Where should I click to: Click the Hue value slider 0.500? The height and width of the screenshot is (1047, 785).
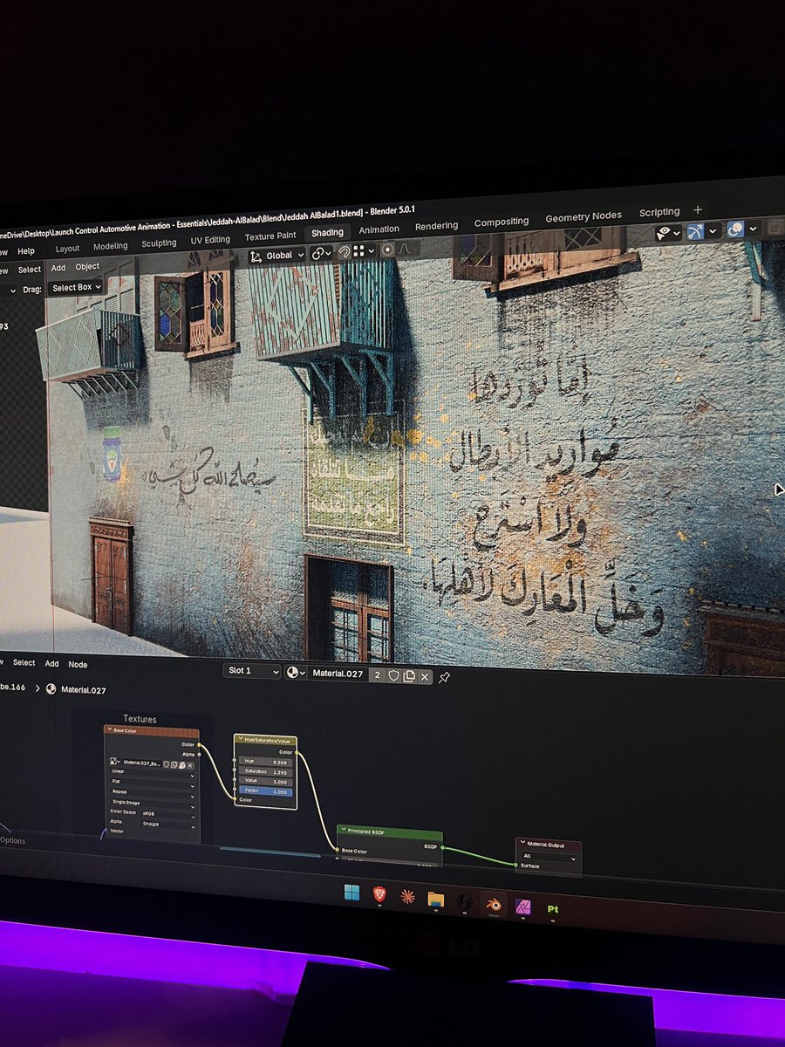click(x=266, y=762)
